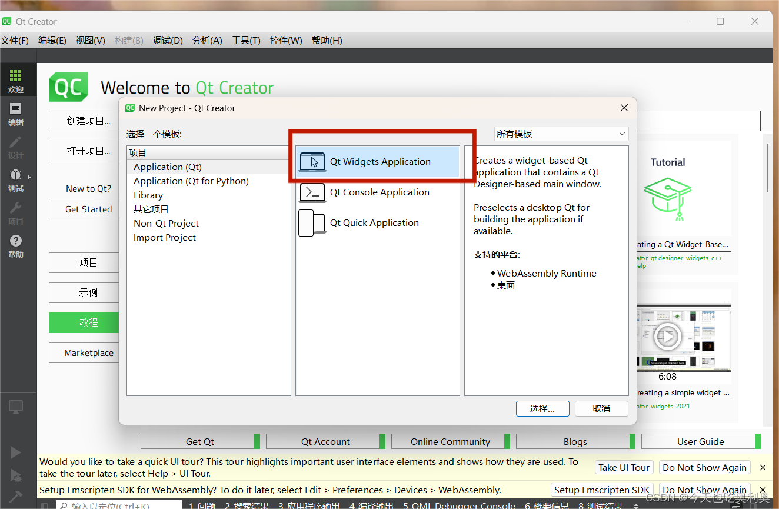Open the 编辑(E) menu
The width and height of the screenshot is (779, 509).
point(52,40)
